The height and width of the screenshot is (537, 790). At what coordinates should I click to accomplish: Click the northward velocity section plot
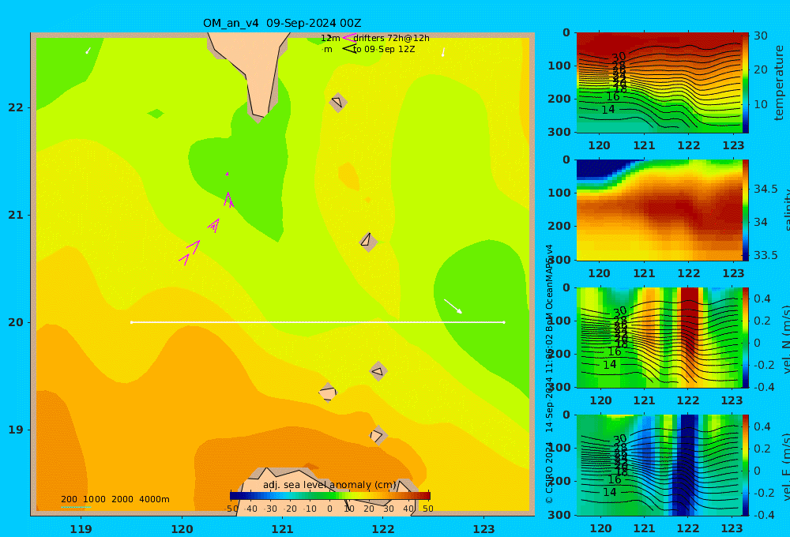click(x=659, y=337)
